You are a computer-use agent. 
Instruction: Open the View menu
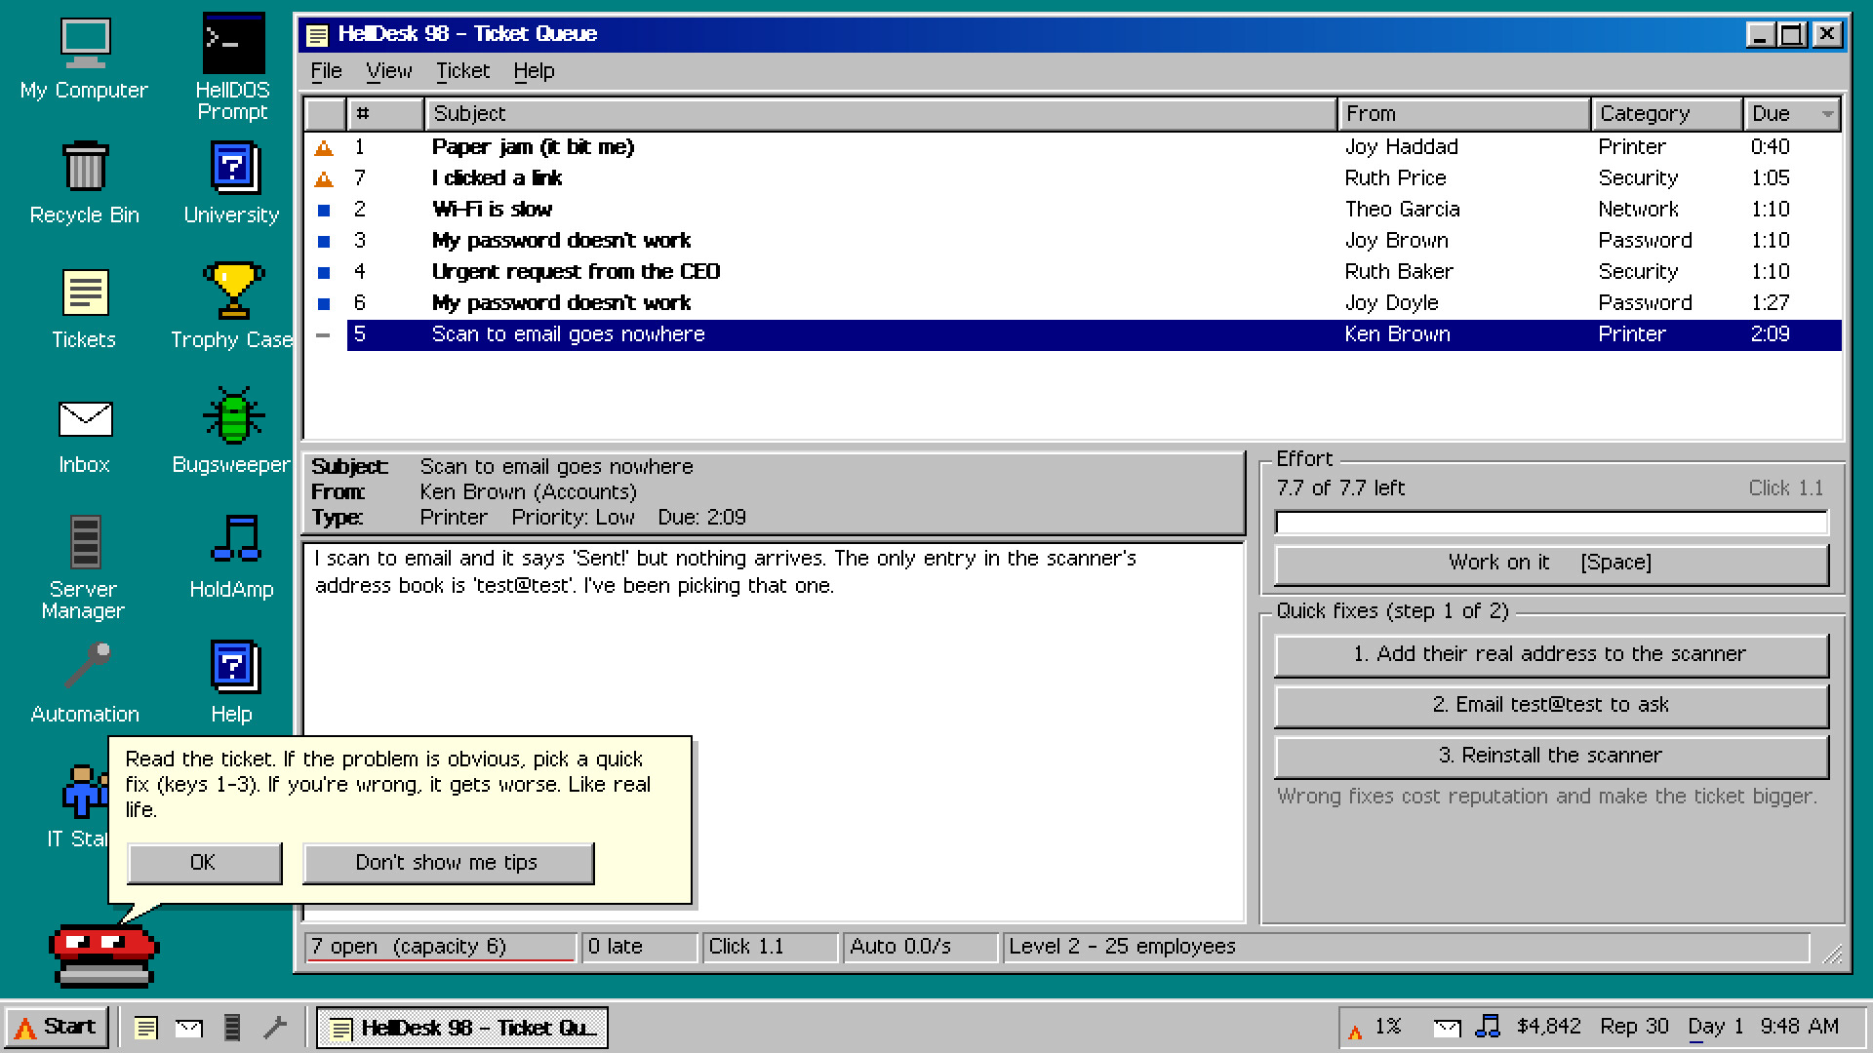388,71
